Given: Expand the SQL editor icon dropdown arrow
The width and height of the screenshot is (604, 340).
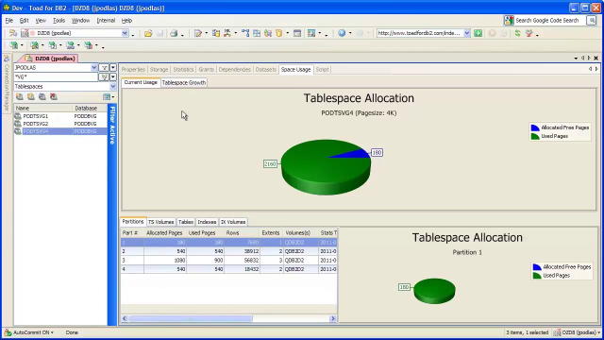Looking at the screenshot, I should coord(206,34).
